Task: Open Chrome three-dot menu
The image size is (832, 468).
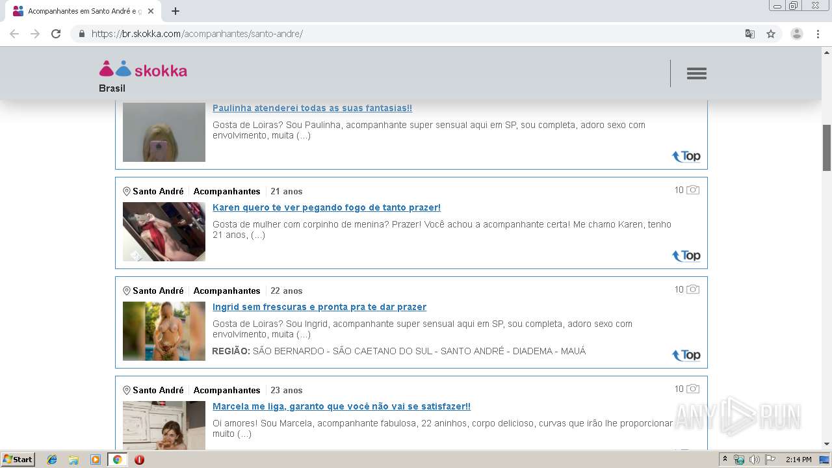Action: (x=818, y=34)
